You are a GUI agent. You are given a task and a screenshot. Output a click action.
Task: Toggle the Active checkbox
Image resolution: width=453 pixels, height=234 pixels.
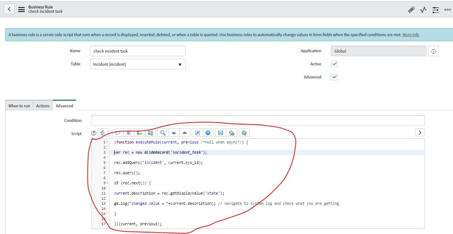[334, 64]
